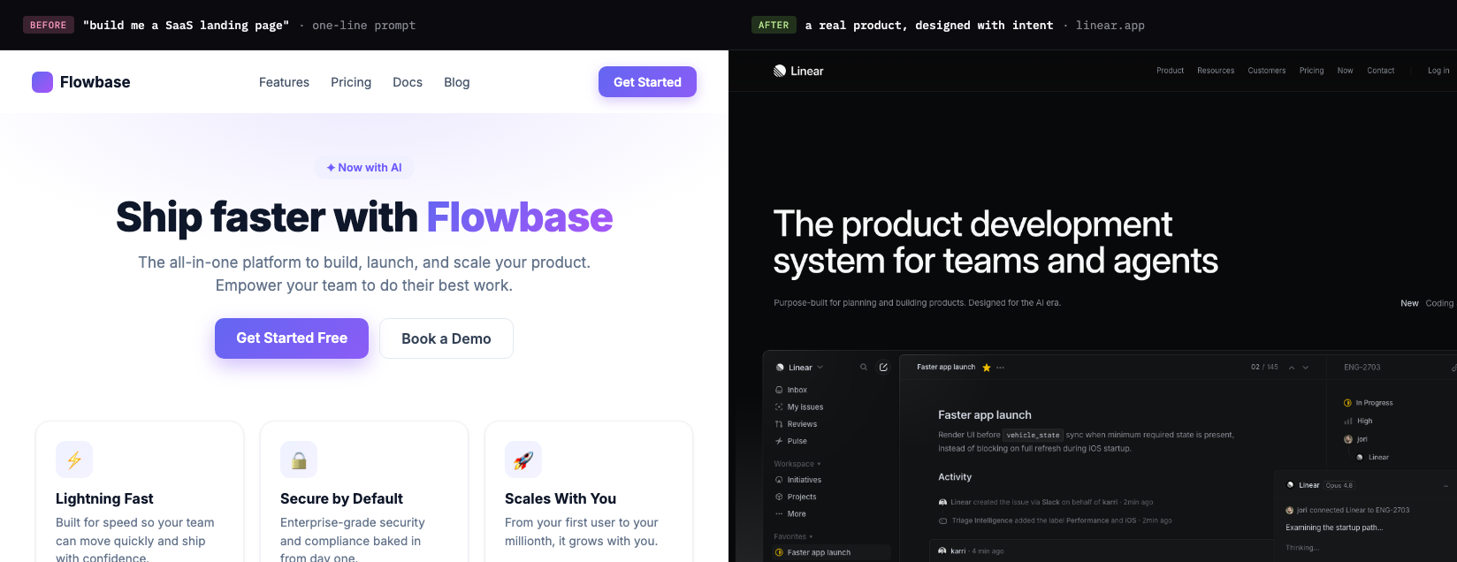Click the Pulse icon in sidebar
1457x562 pixels.
(779, 441)
